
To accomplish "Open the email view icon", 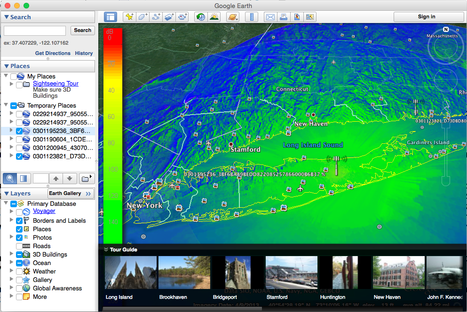I will pos(270,16).
